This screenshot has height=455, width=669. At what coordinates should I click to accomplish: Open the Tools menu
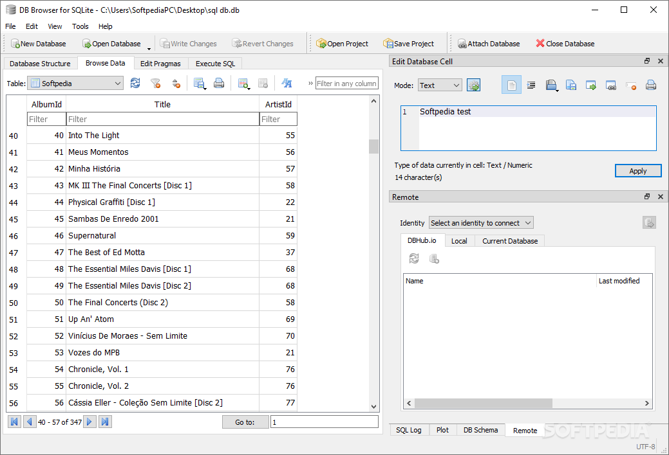[80, 26]
